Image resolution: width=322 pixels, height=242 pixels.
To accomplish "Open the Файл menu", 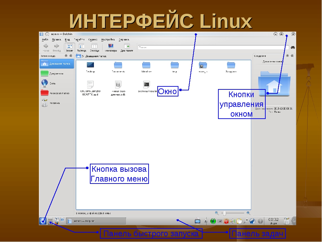I will pos(45,40).
